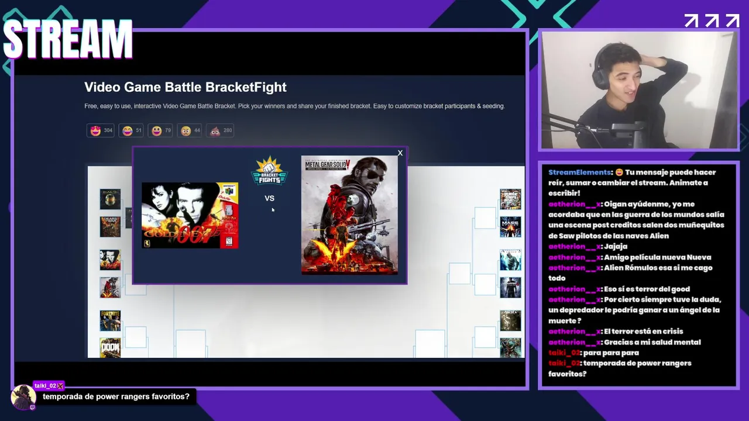
Task: Click the 'para para para' chat message
Action: tap(593, 353)
